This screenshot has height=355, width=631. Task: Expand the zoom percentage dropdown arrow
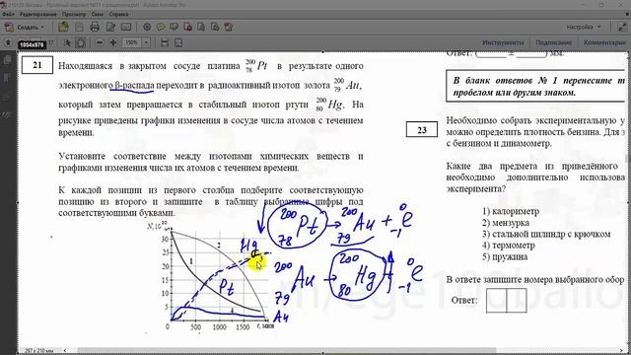tap(146, 42)
